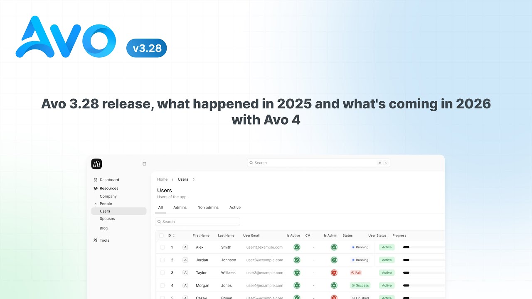Open Blog in the sidebar

pos(103,228)
